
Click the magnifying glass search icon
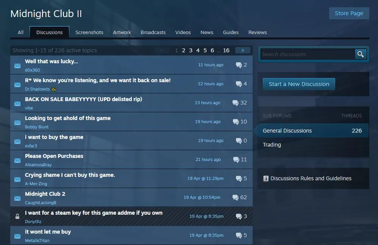(361, 54)
